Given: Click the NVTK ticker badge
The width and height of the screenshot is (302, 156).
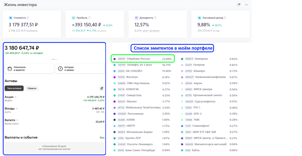Looking at the screenshot, I should coord(121,89).
